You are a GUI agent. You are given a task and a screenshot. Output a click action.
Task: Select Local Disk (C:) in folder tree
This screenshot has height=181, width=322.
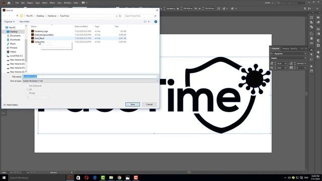tap(16, 56)
